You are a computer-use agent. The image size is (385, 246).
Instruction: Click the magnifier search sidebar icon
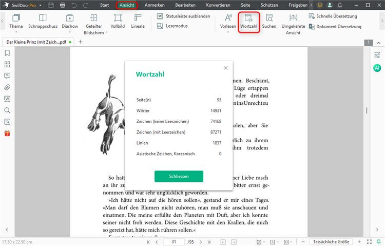tap(7, 110)
